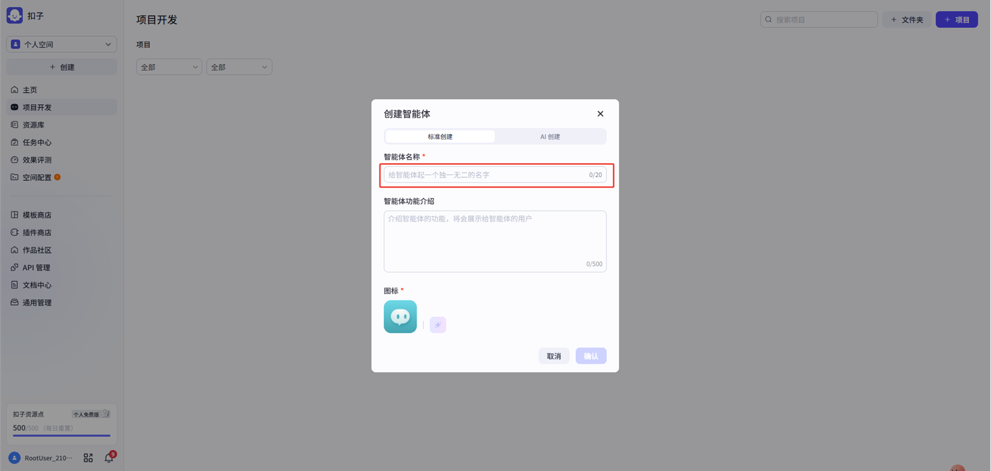Open the 个人空间 workspace dropdown
This screenshot has width=991, height=471.
[x=62, y=44]
